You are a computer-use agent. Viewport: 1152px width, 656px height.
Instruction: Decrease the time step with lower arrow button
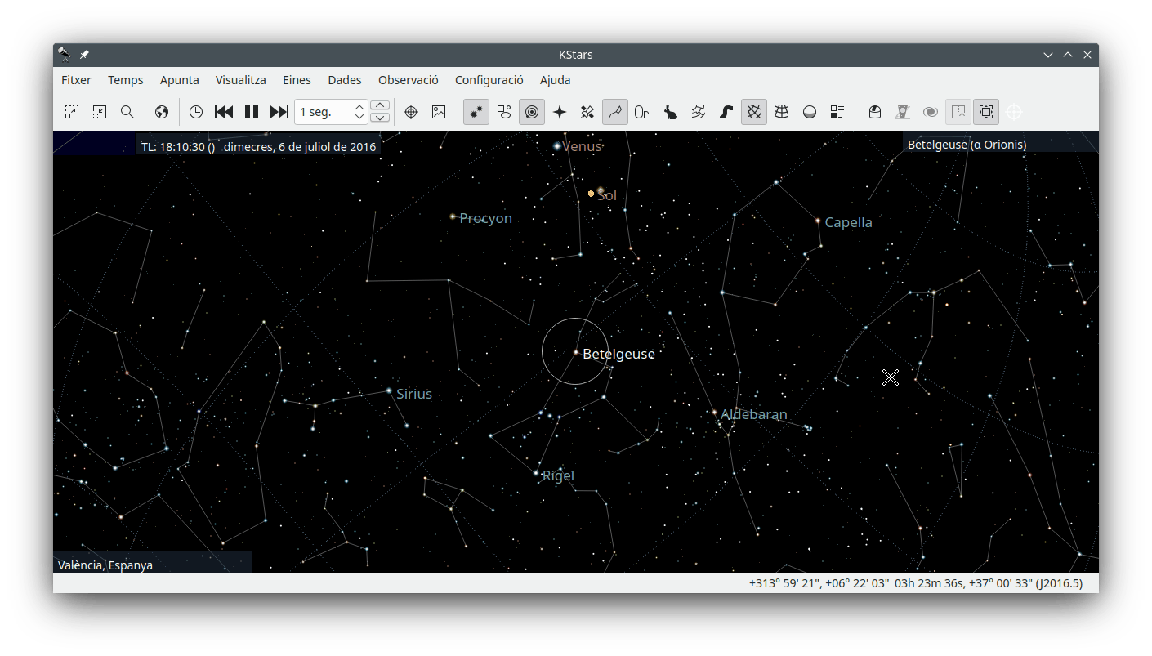click(380, 118)
